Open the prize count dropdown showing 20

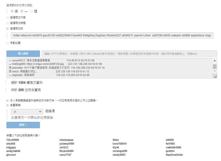27,112
